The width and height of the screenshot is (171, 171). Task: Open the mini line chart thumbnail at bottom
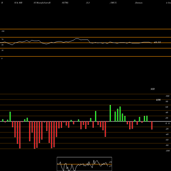[84, 164]
